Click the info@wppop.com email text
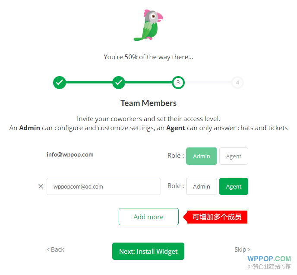297x275 pixels. tap(70, 154)
